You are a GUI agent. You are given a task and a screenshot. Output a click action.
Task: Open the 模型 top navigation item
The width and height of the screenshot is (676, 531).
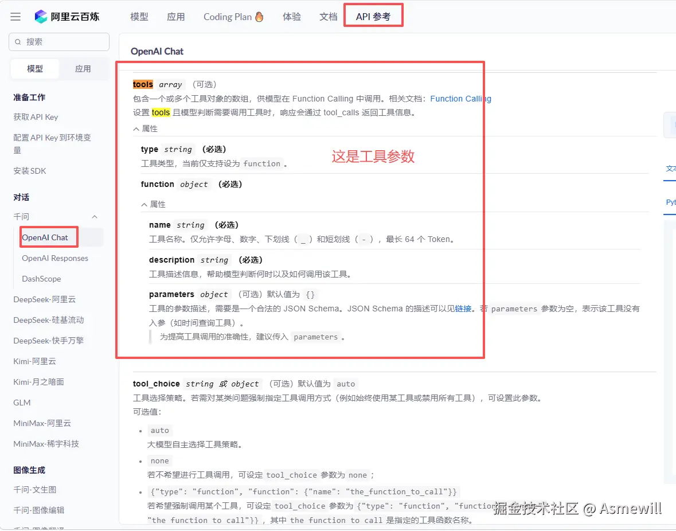point(139,17)
